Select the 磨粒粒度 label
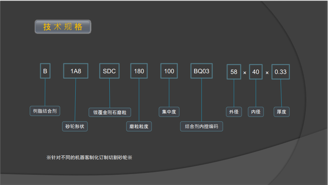 coord(139,126)
